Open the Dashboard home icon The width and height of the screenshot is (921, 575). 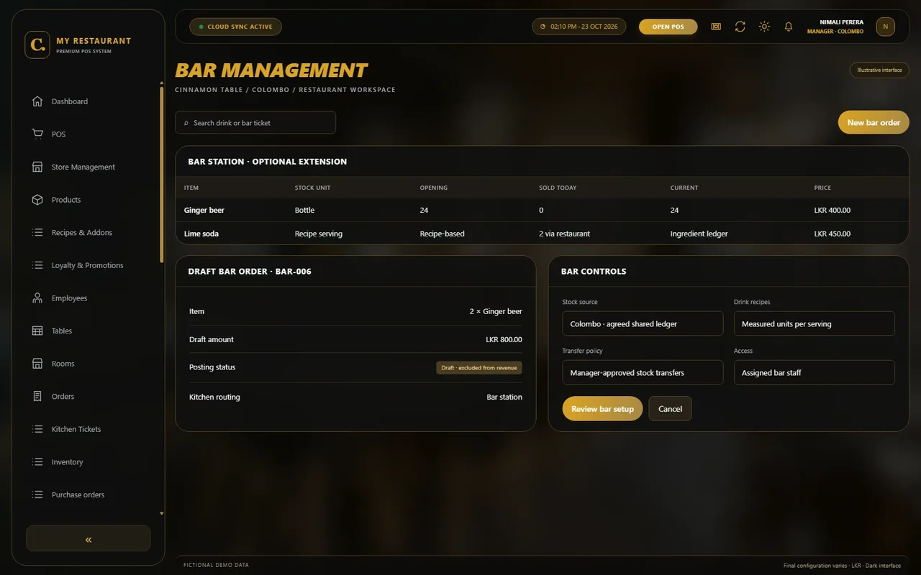pyautogui.click(x=37, y=101)
